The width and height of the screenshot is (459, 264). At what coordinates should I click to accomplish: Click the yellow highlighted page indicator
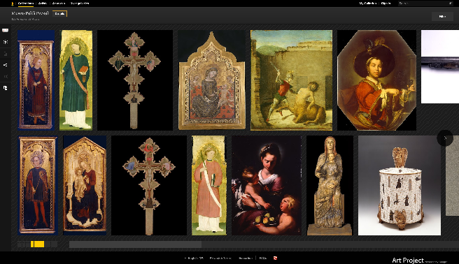click(x=38, y=244)
